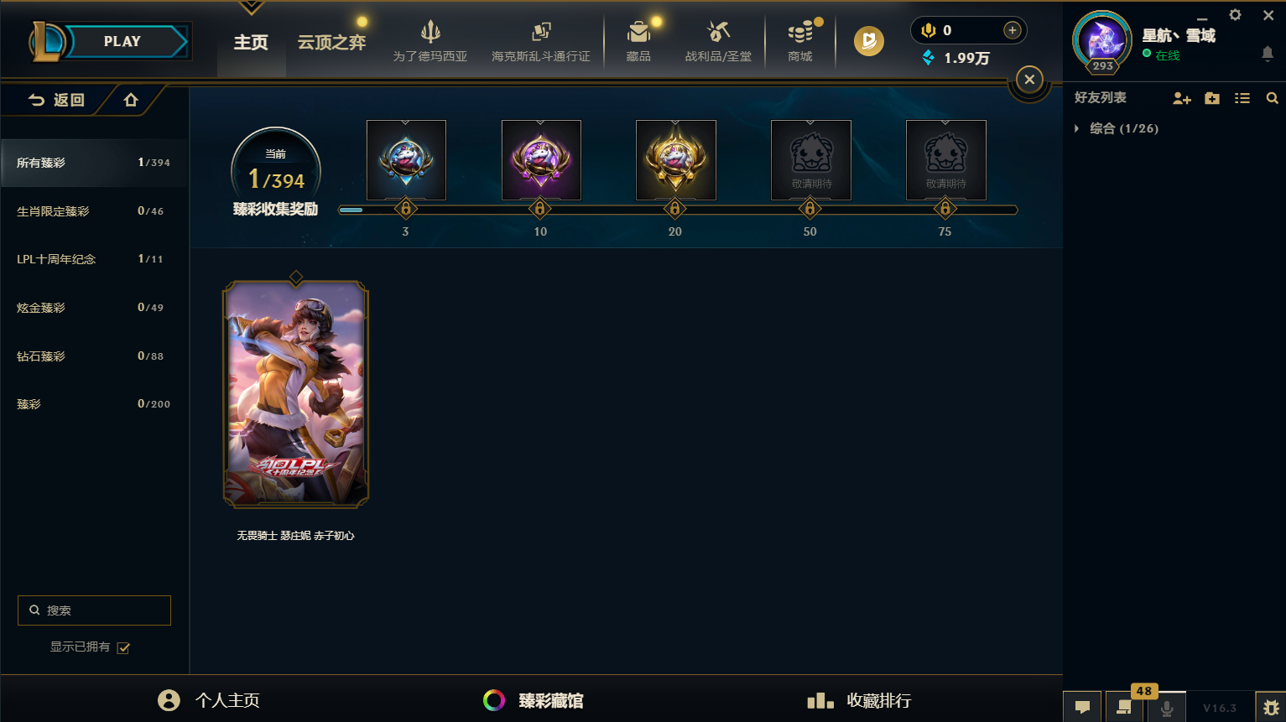This screenshot has width=1286, height=722.
Task: Switch to the 云顶之弈 tab
Action: click(x=331, y=42)
